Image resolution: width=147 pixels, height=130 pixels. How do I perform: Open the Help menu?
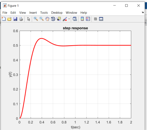pyautogui.click(x=84, y=13)
